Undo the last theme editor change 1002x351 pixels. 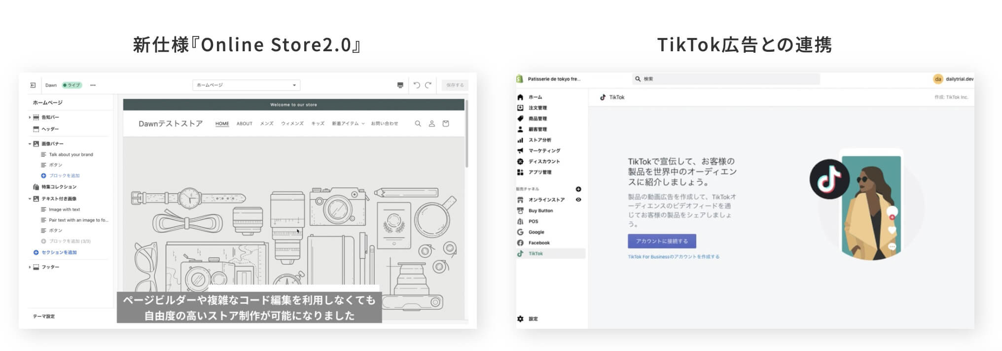[417, 85]
